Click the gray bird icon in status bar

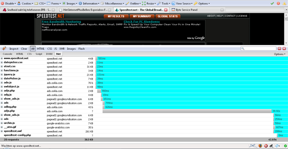coord(272,146)
